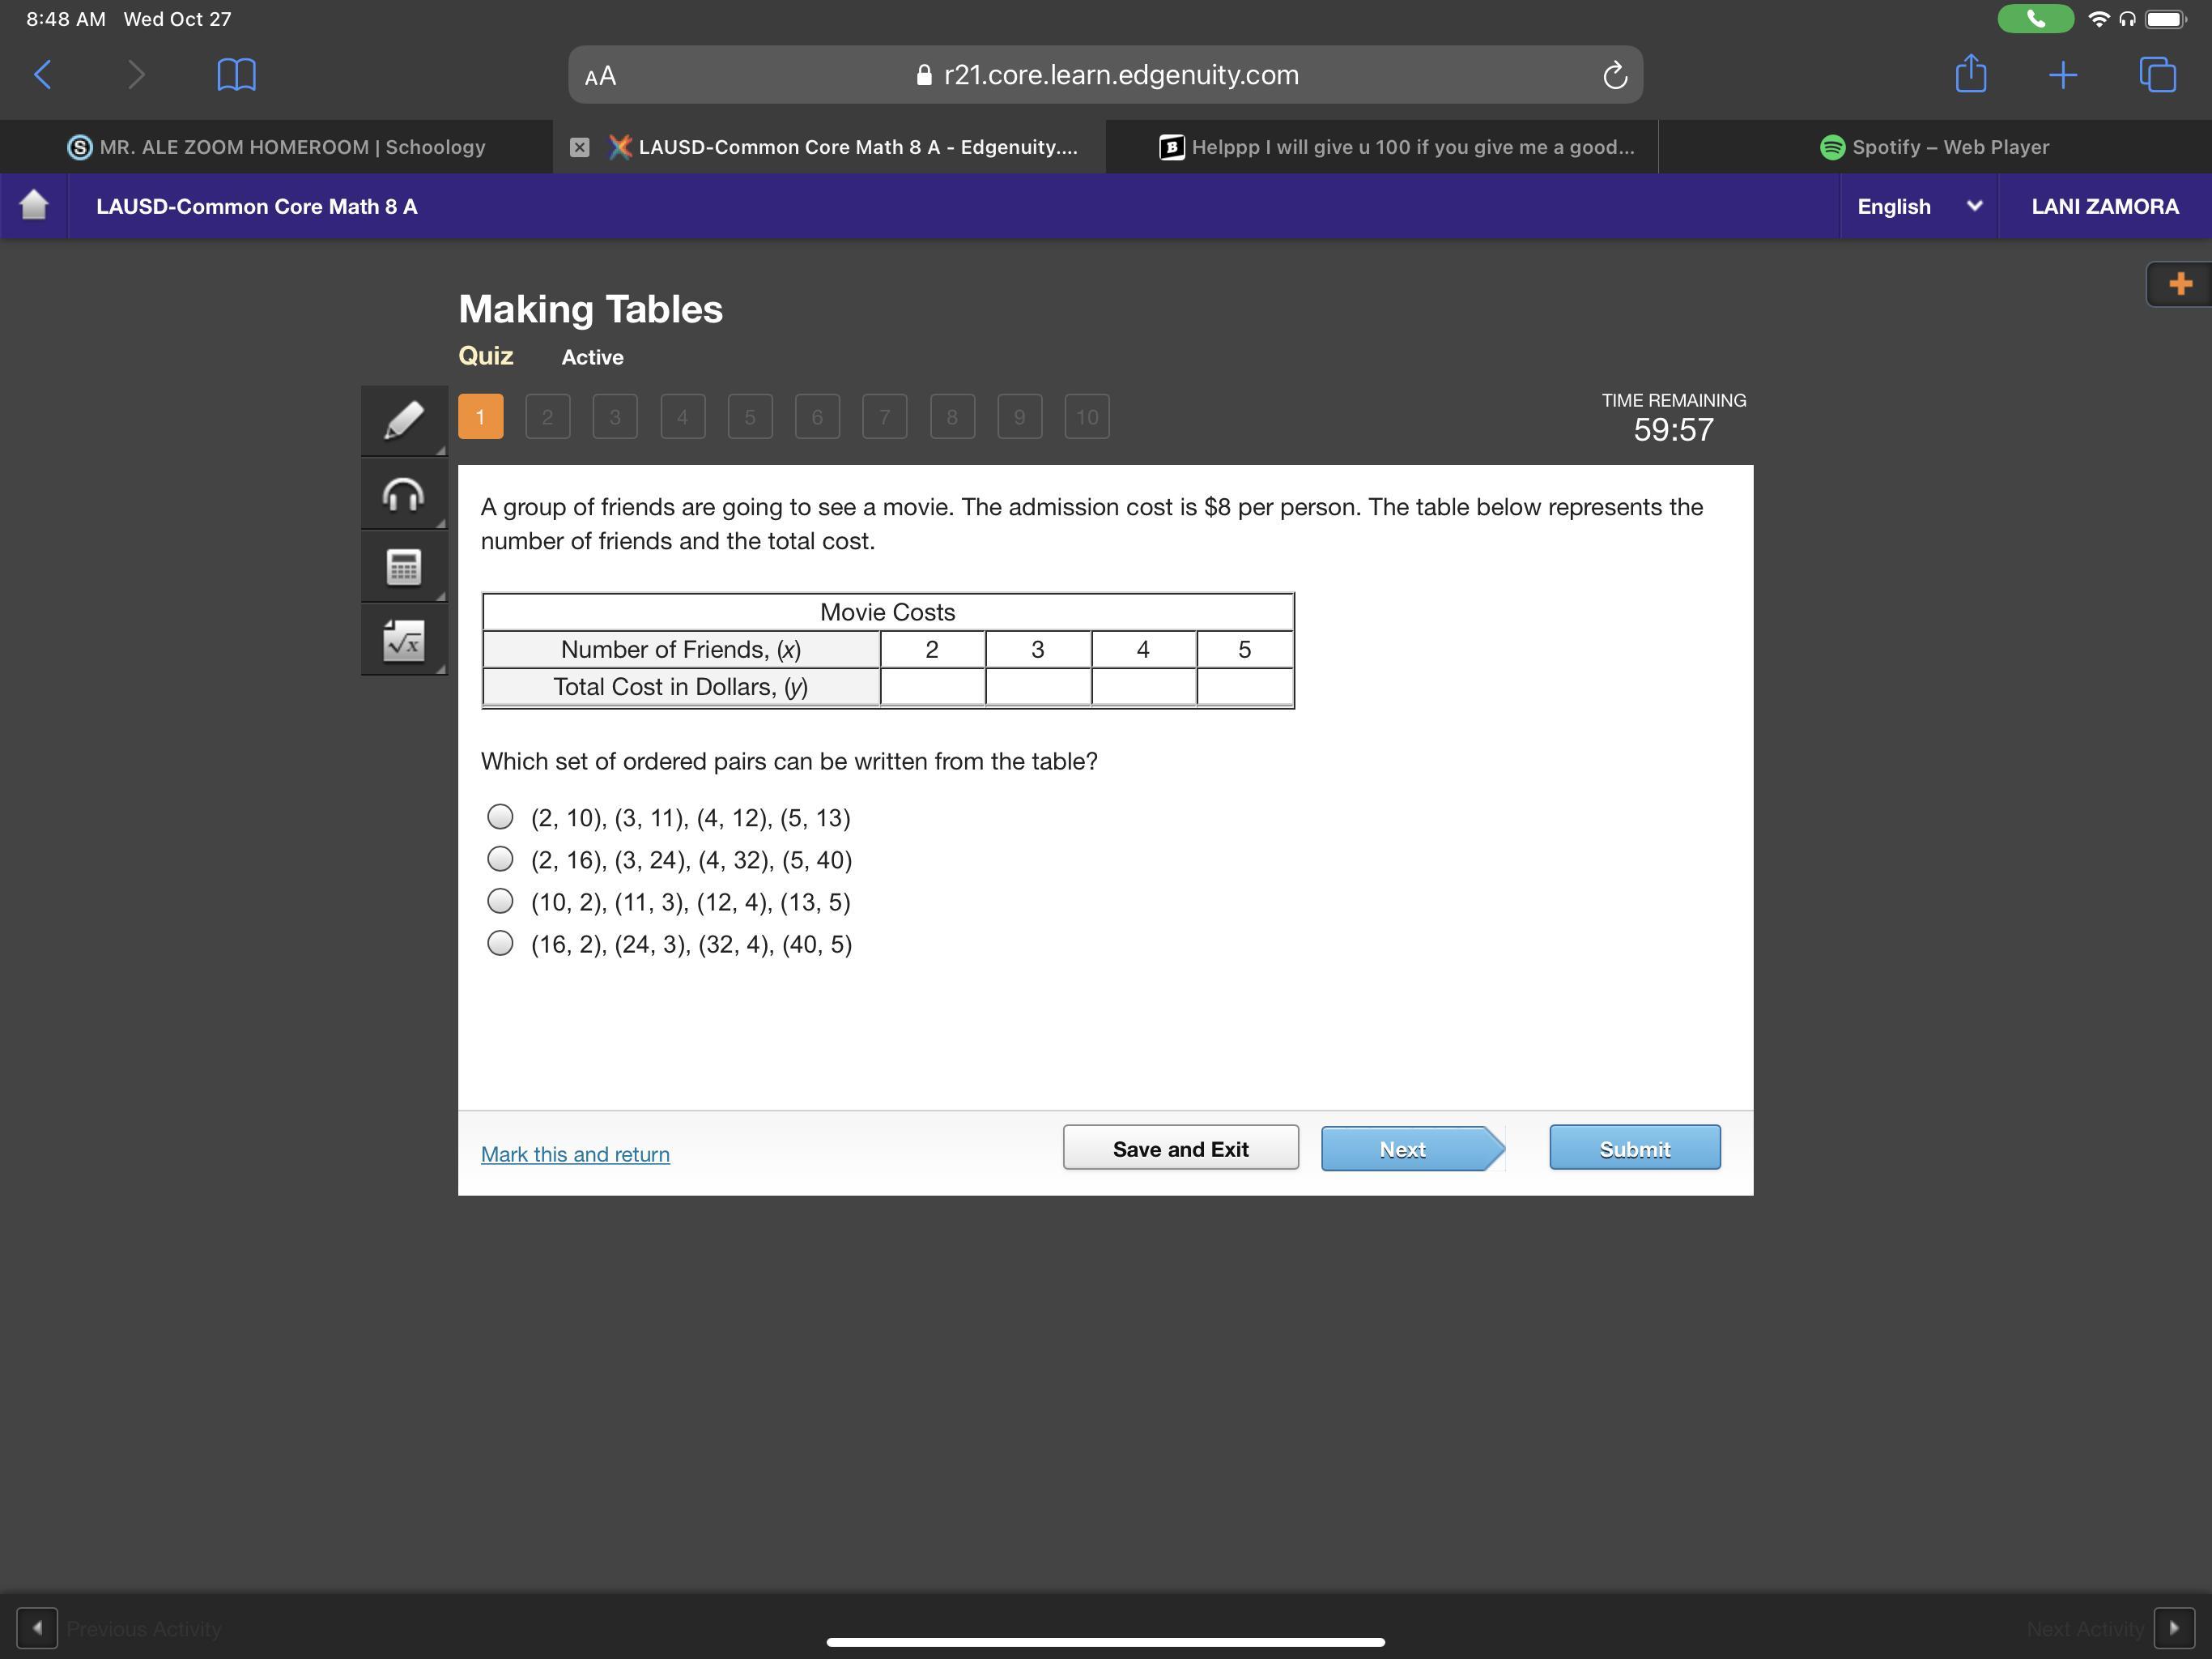Open the LANI ZAMORA user menu
This screenshot has width=2212, height=1659.
[x=2104, y=206]
